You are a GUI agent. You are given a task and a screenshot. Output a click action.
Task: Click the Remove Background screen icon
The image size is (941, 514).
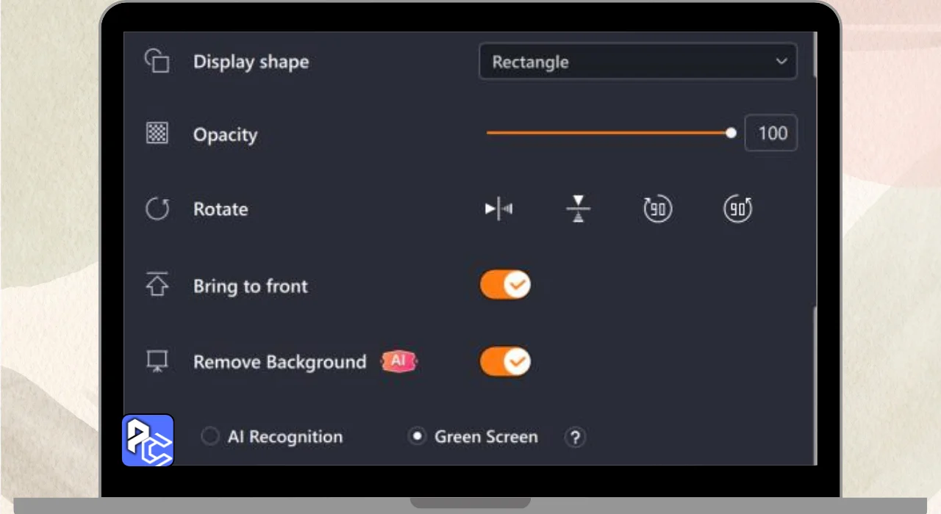pos(157,361)
